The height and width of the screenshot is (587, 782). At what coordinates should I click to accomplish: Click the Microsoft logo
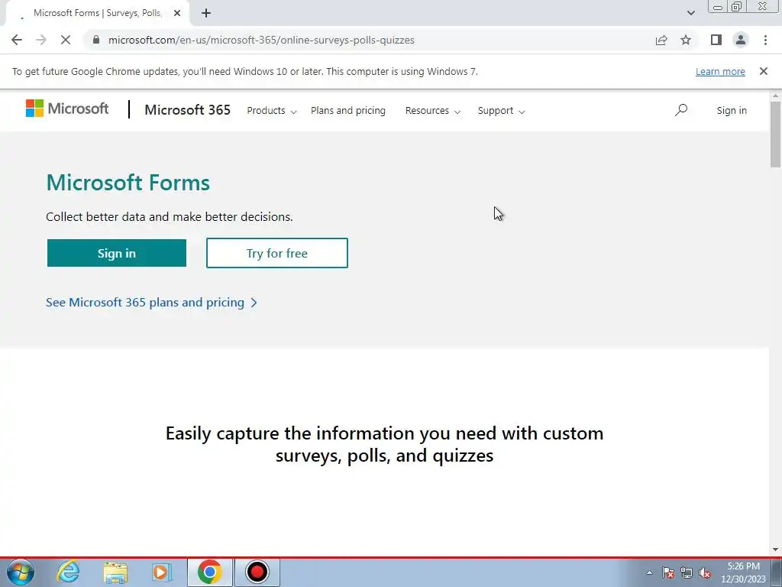coord(67,109)
